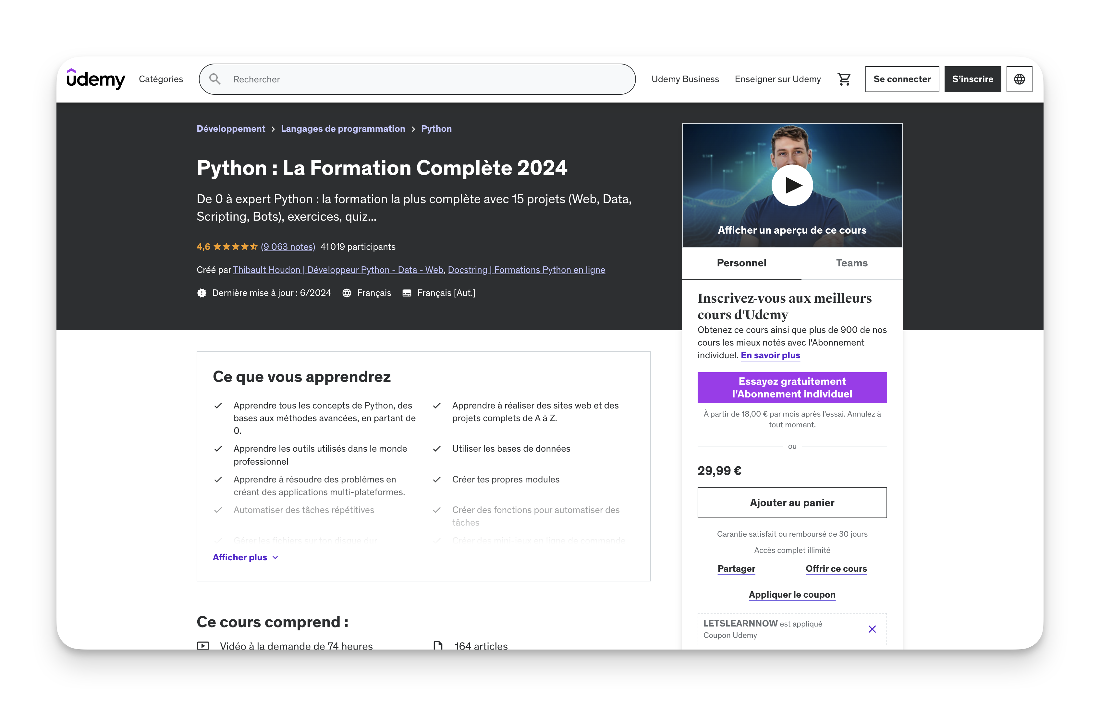The width and height of the screenshot is (1100, 706).
Task: Click the search magnifier icon
Action: pyautogui.click(x=214, y=79)
